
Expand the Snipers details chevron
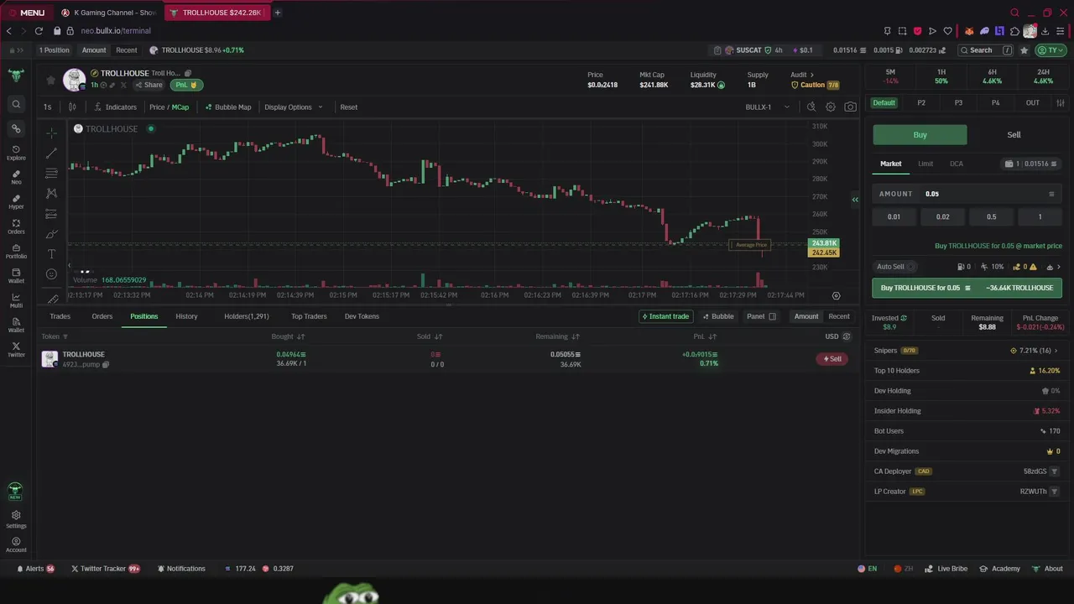point(1056,351)
